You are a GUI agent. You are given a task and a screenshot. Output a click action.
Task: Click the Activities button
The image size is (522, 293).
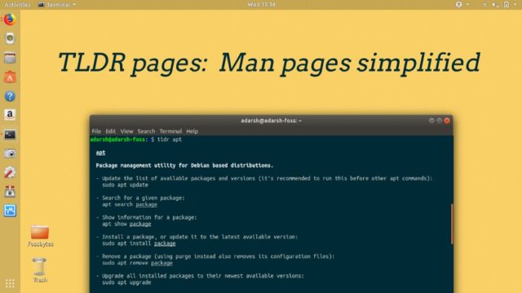(x=17, y=5)
